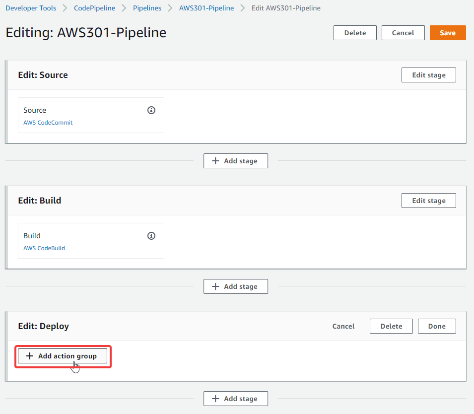
Task: Click the Source action info icon
Action: point(151,110)
